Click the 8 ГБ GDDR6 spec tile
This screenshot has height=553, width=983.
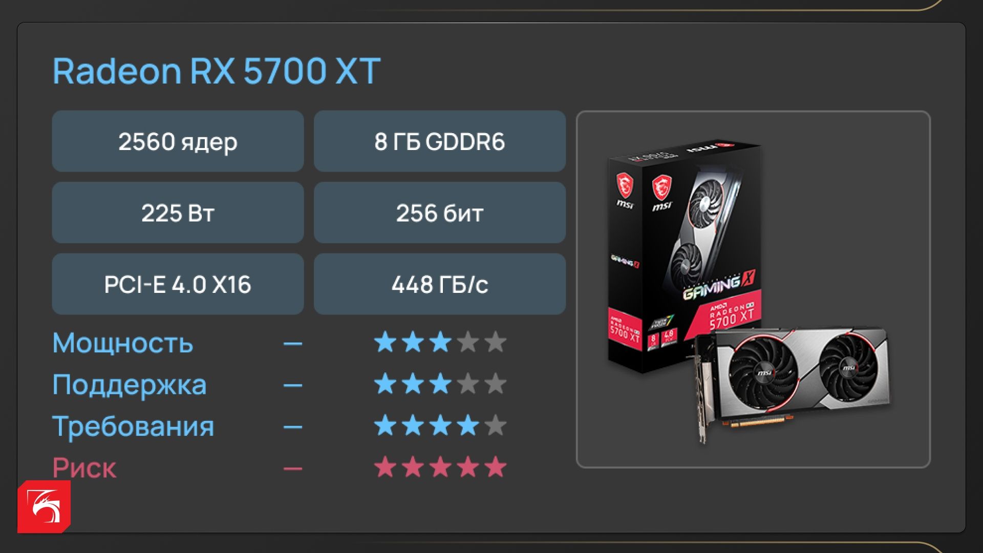click(x=440, y=141)
